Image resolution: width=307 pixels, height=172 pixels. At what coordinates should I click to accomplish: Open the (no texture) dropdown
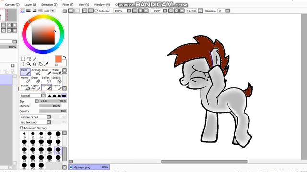point(49,122)
